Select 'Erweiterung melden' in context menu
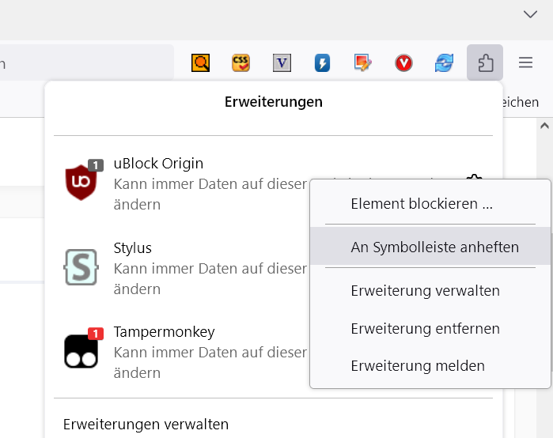The image size is (553, 438). [418, 366]
